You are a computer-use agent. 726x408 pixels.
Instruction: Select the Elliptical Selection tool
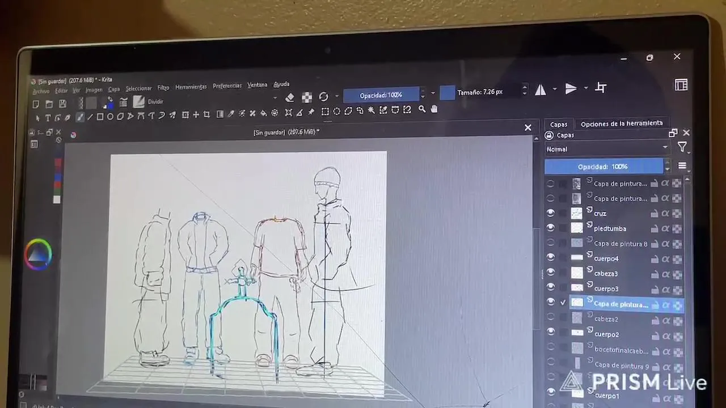[x=337, y=111]
